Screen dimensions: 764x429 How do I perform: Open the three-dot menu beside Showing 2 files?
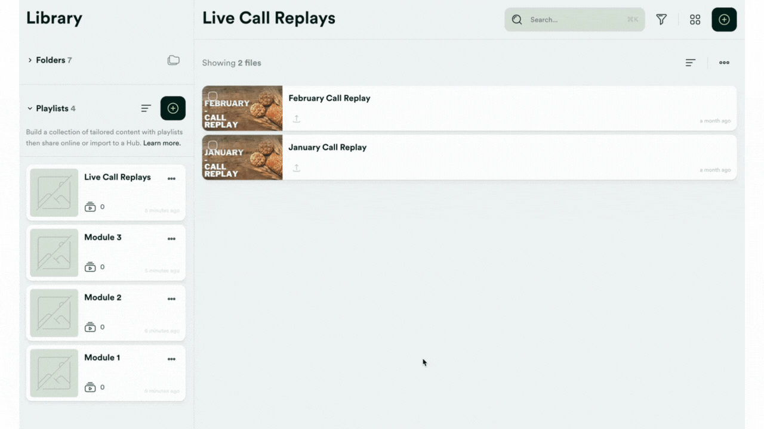tap(724, 63)
